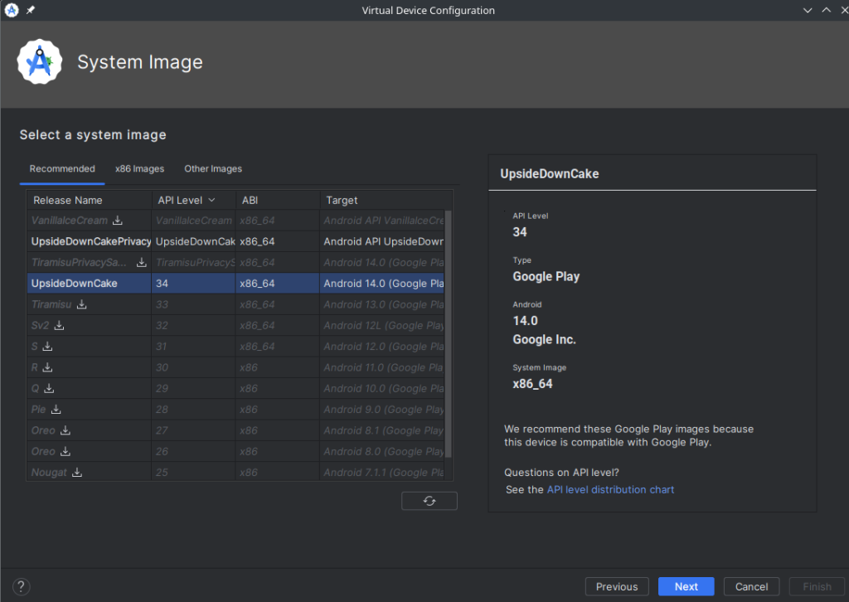Download the Sv2 system image
Viewport: 849px width, 602px height.
pyautogui.click(x=59, y=326)
